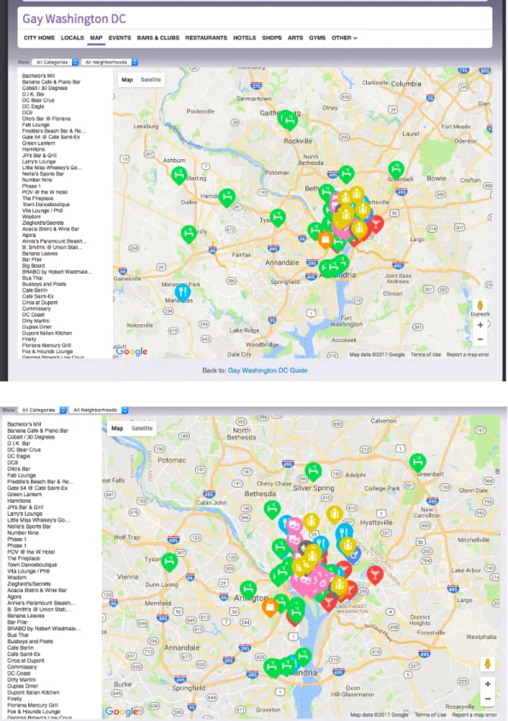Select Duplex Diner in upper venue list

[35, 327]
